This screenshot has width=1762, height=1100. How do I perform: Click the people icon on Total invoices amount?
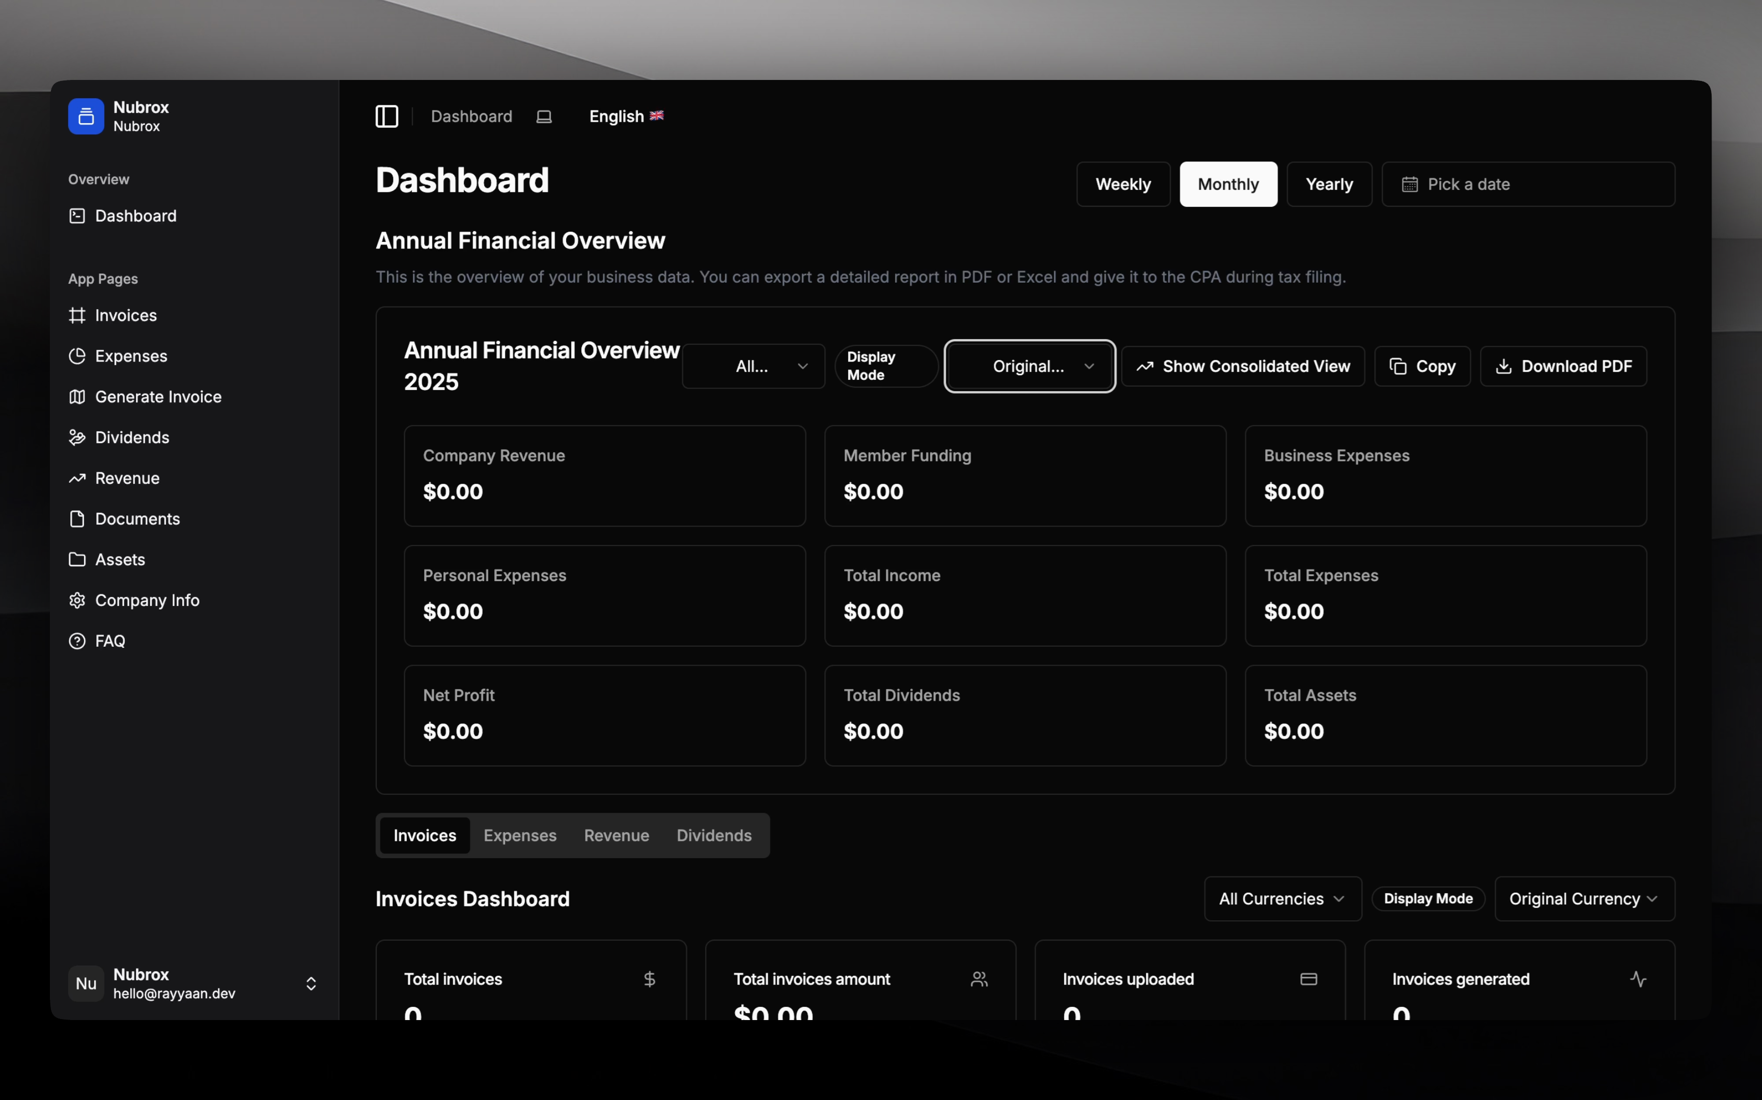pos(979,979)
